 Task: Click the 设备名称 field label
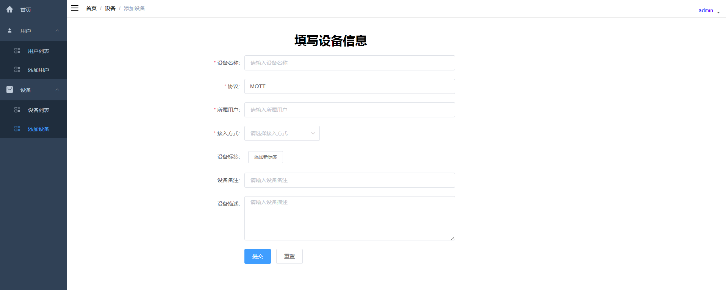pos(228,63)
